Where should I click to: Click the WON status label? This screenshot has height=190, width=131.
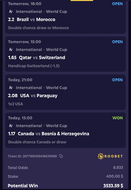[118, 118]
